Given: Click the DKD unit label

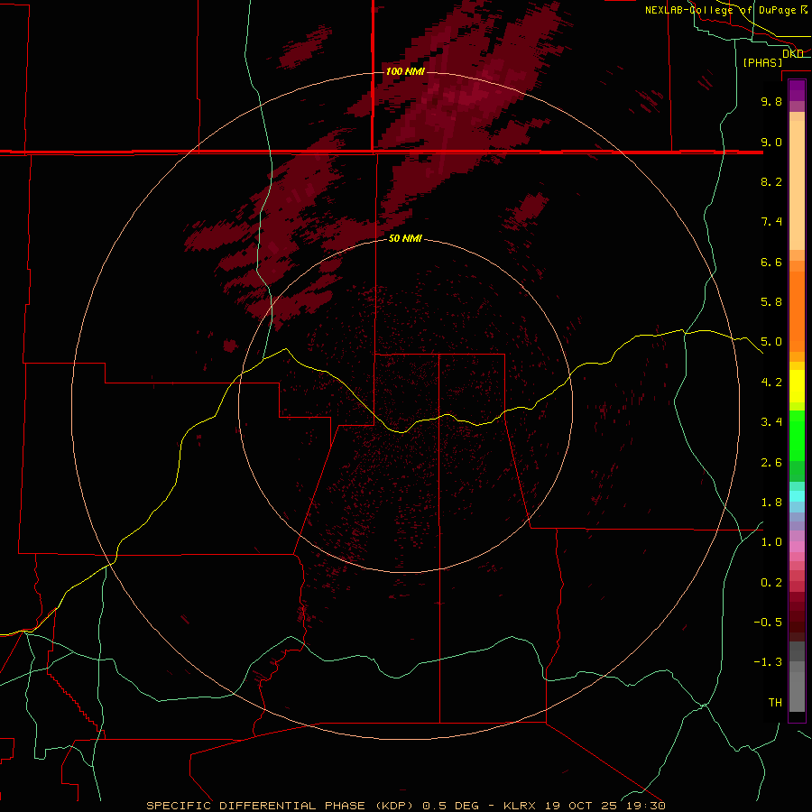Looking at the screenshot, I should (793, 53).
